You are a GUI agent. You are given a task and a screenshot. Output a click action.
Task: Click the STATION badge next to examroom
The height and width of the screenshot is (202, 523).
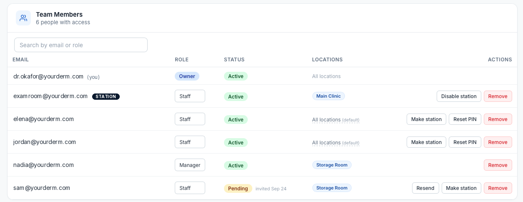106,96
